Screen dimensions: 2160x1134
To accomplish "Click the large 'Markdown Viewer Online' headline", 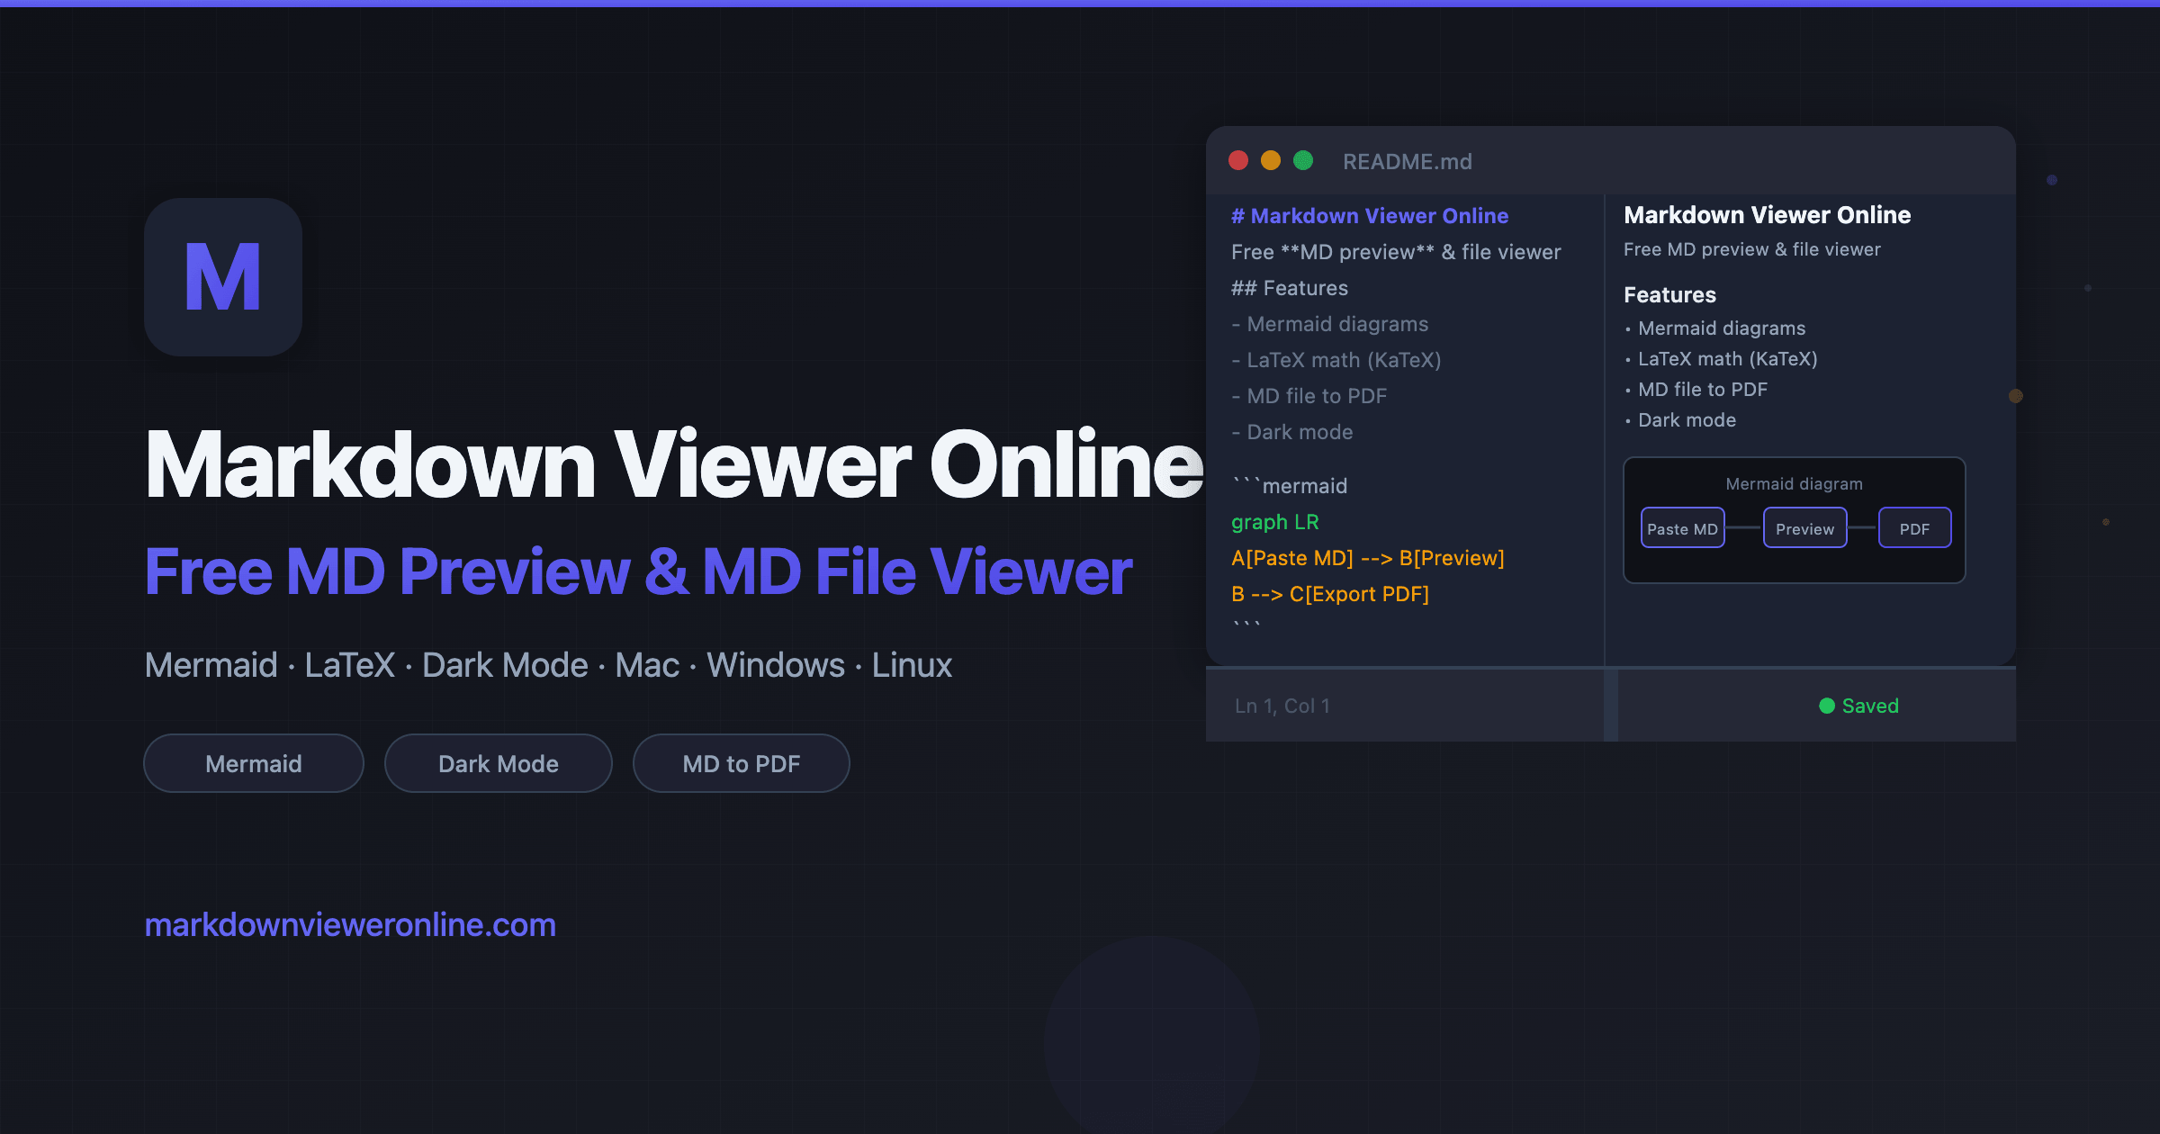I will [673, 464].
